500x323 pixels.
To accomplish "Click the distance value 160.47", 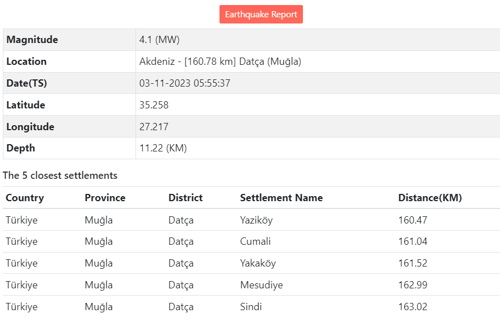I will click(413, 220).
